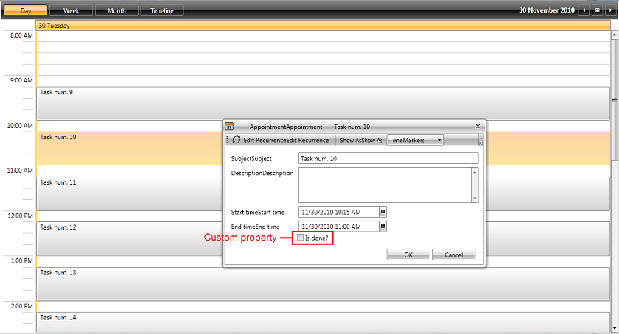619x334 pixels.
Task: Click the dialog toolbar drag grip
Action: coord(227,140)
